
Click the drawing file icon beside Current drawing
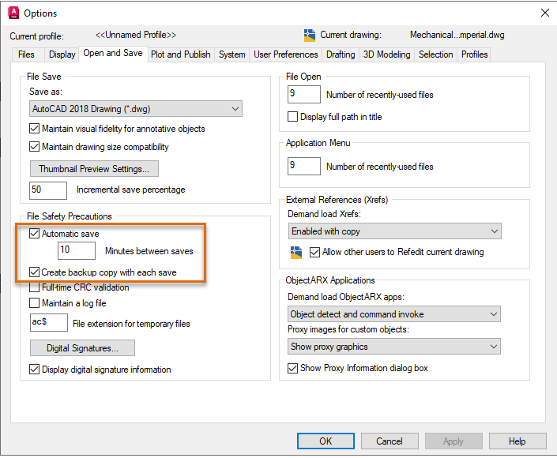(310, 36)
